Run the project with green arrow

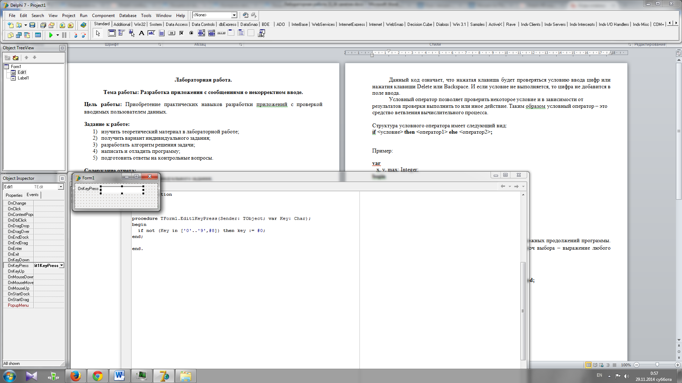(51, 35)
